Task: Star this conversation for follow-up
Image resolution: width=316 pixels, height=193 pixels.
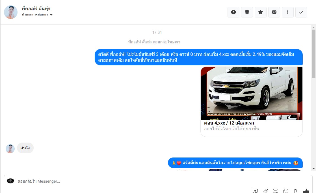Action: 261,12
